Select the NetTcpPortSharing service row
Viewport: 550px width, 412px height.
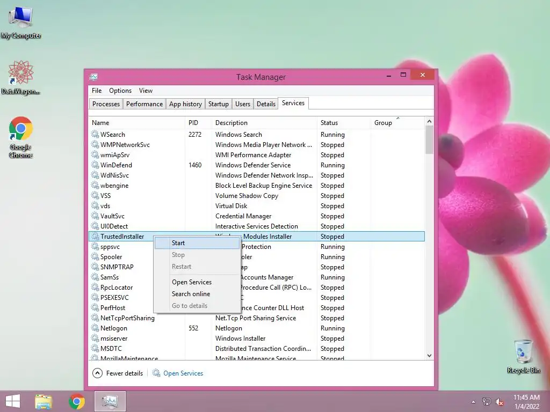tap(257, 318)
